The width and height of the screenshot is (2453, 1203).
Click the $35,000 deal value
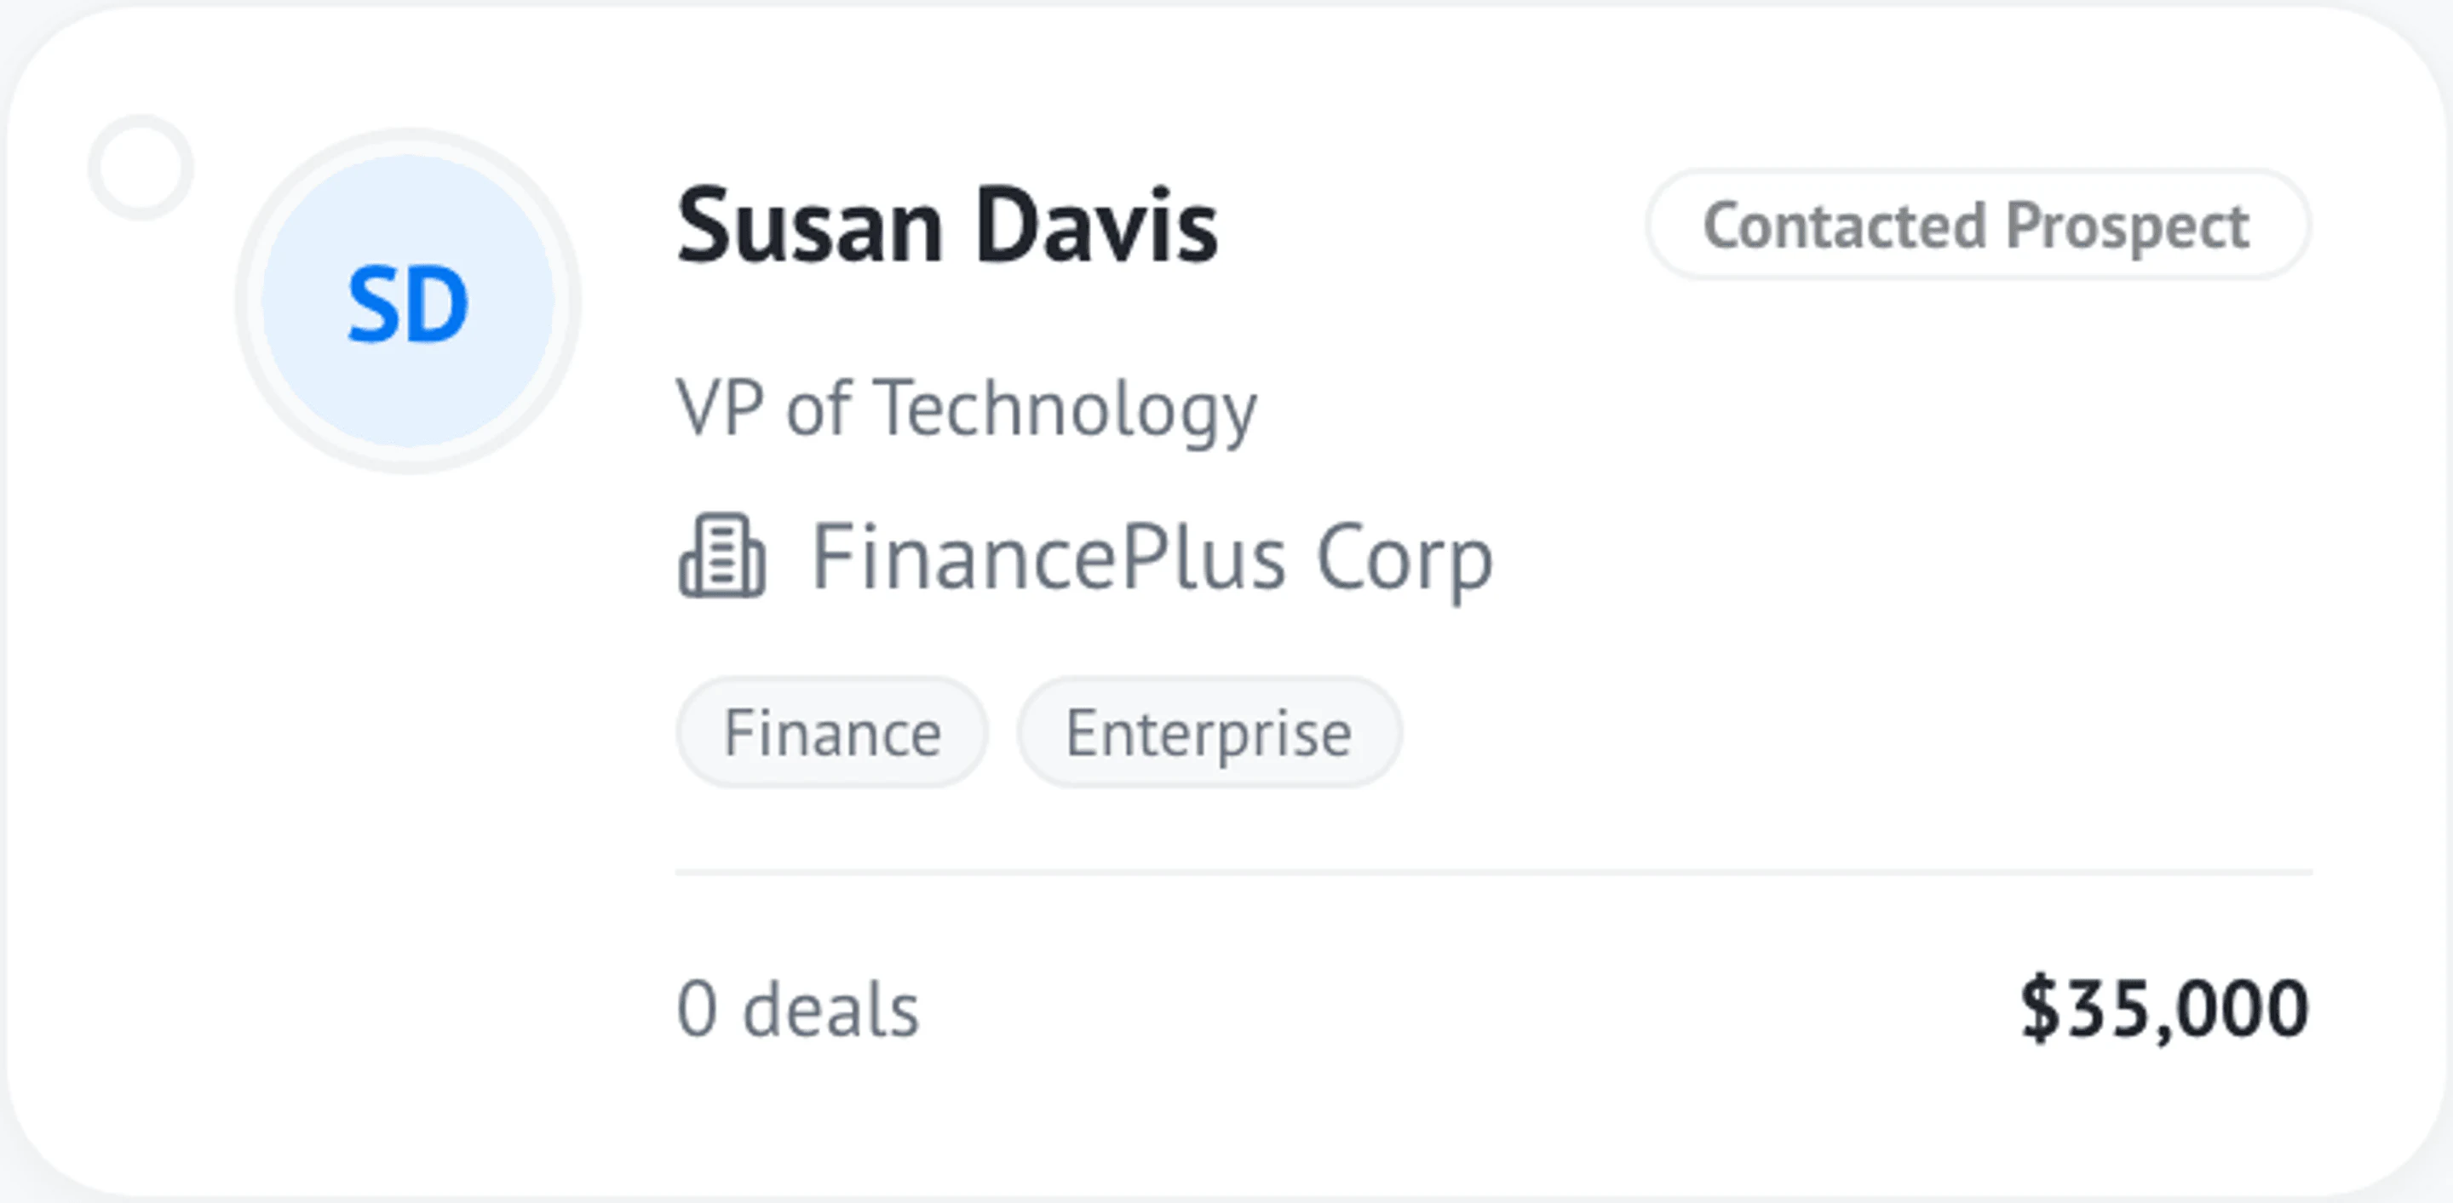(x=2164, y=1009)
